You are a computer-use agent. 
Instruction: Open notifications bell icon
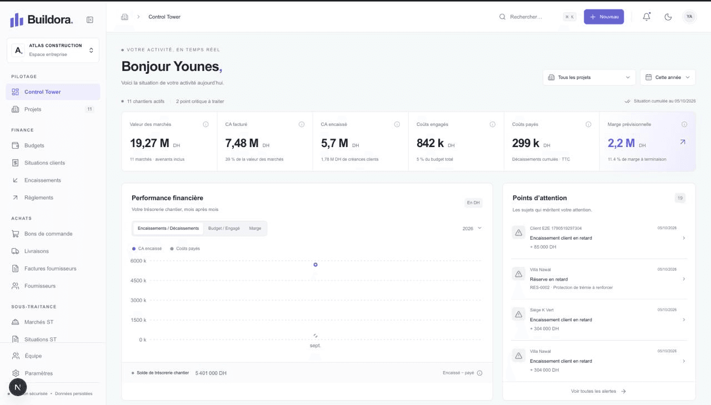click(647, 17)
